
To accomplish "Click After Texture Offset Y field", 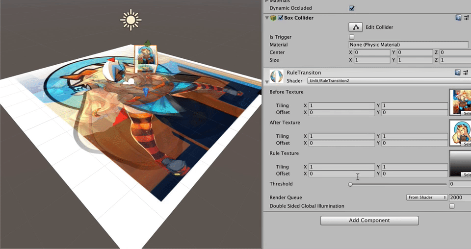I will coord(415,143).
